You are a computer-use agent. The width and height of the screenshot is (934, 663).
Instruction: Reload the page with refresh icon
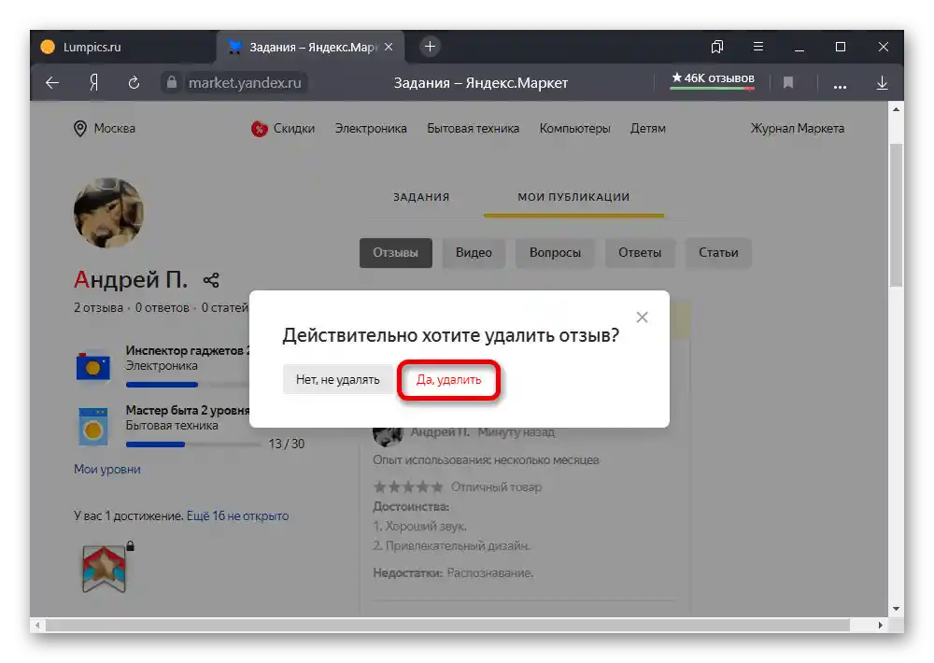(x=134, y=83)
